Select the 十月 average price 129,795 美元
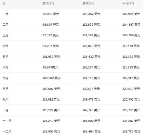145x136 pixels. (x=131, y=110)
